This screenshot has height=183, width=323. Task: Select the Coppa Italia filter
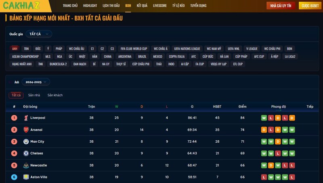[177, 56]
